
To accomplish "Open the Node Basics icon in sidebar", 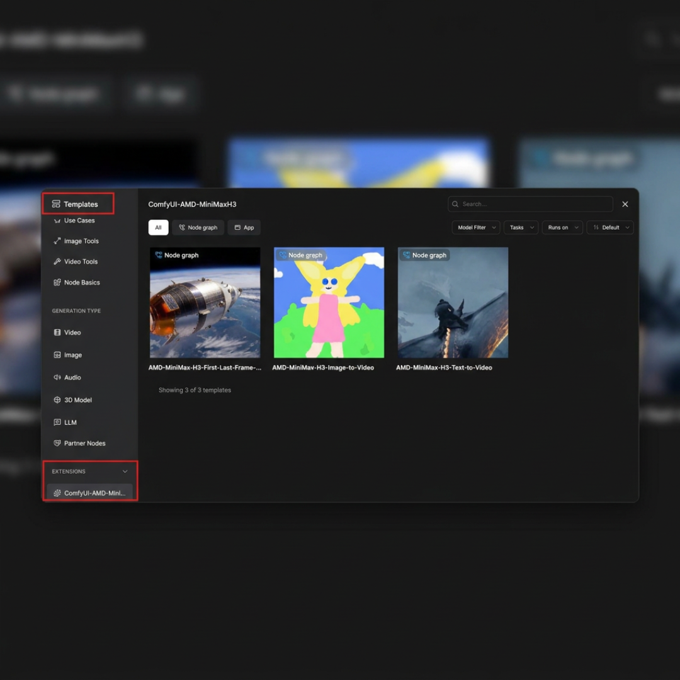I will tap(57, 282).
